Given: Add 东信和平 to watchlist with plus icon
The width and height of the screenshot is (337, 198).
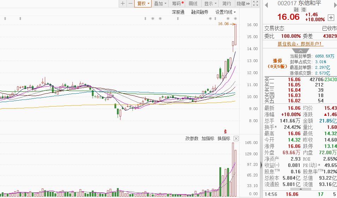Looking at the screenshot, I should point(331,18).
